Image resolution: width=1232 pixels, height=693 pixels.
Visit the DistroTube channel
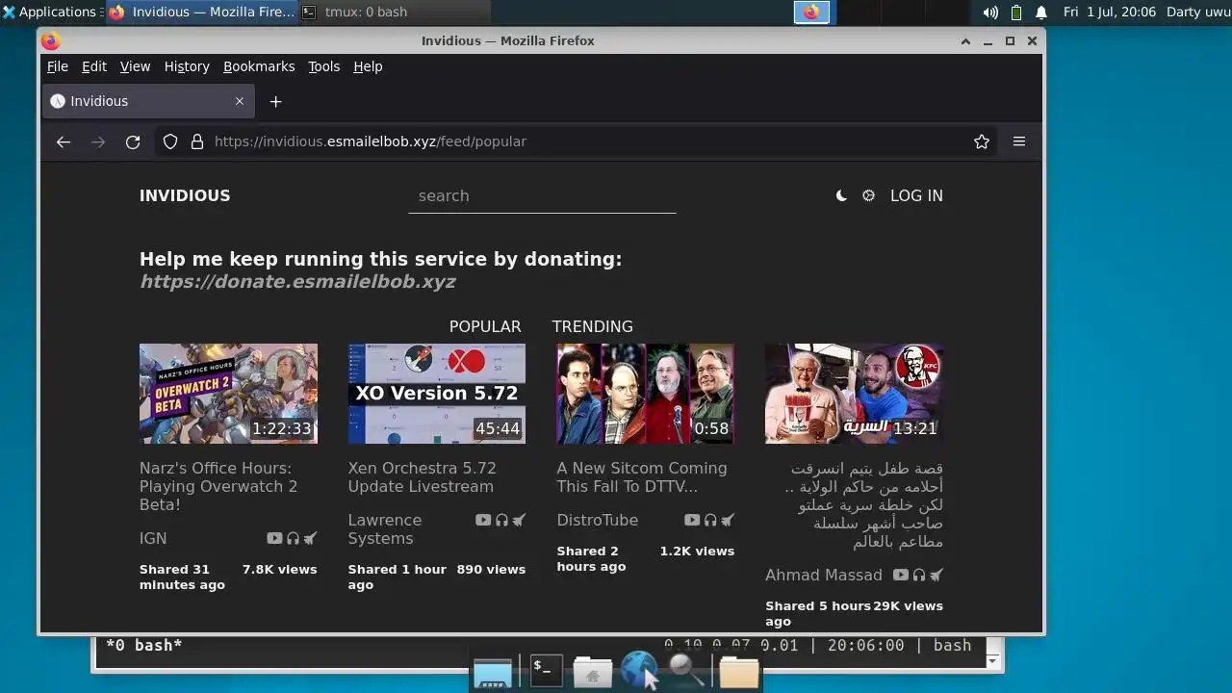(x=597, y=520)
